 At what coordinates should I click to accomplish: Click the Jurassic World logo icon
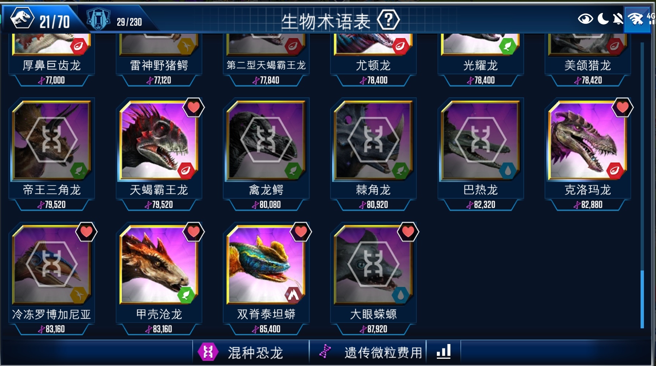pyautogui.click(x=22, y=18)
